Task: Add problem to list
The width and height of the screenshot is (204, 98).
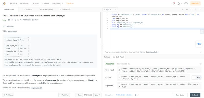Action: (25, 20)
